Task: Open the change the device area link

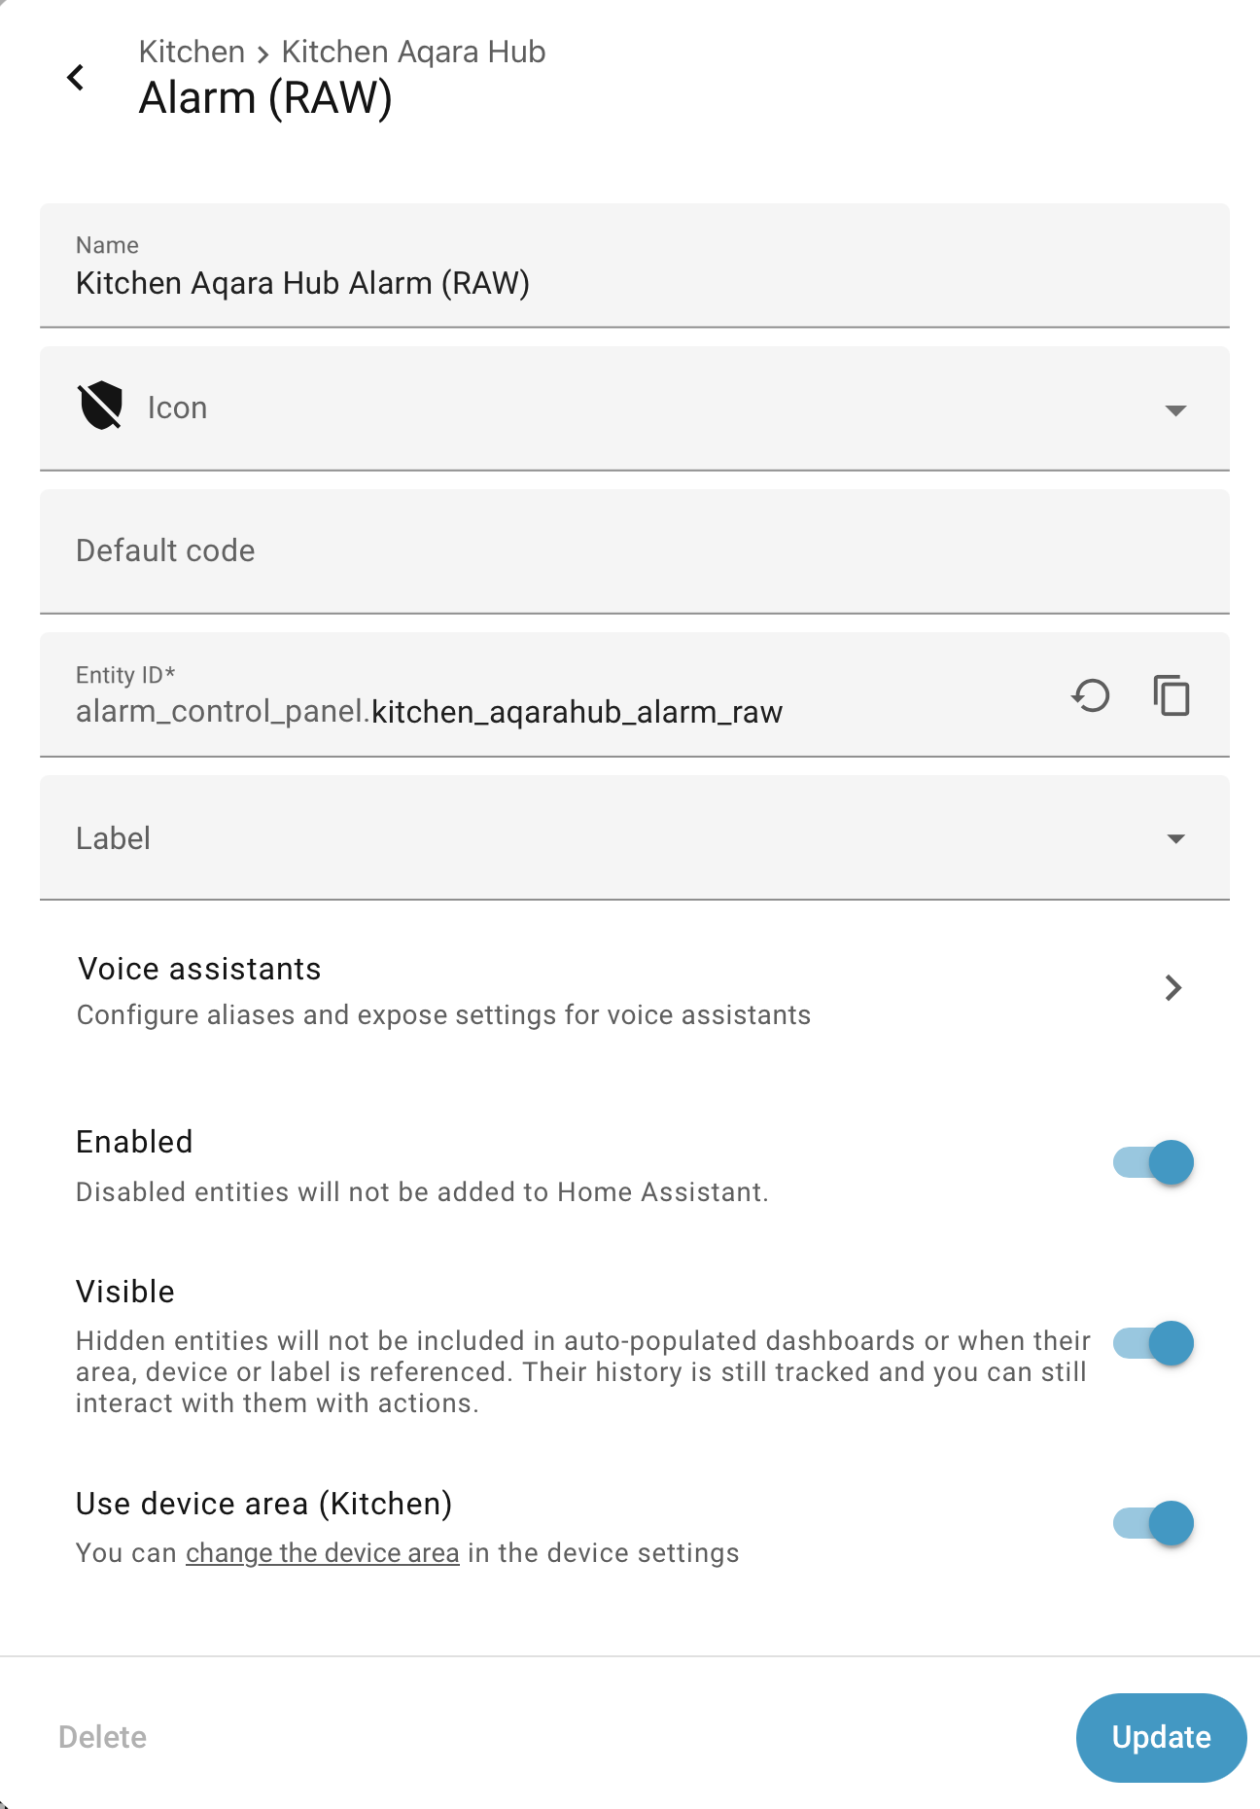Action: (x=322, y=1553)
